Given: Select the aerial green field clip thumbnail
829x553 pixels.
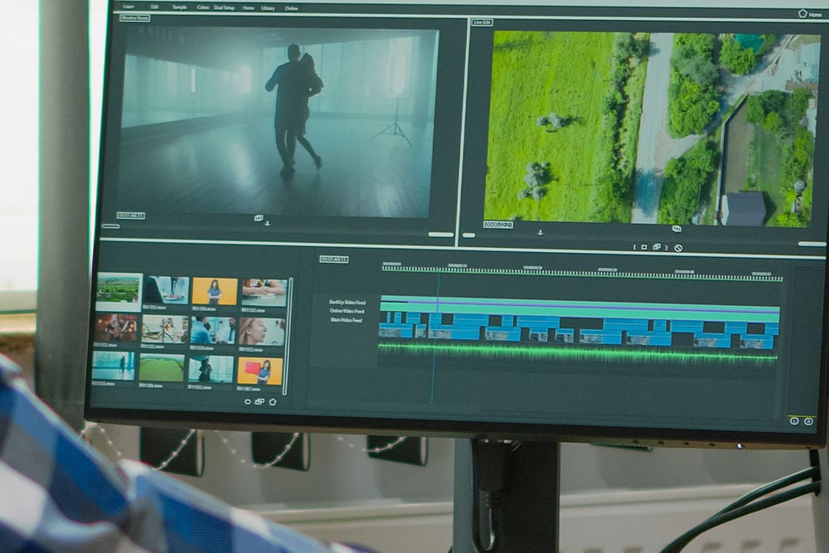Looking at the screenshot, I should pyautogui.click(x=119, y=291).
